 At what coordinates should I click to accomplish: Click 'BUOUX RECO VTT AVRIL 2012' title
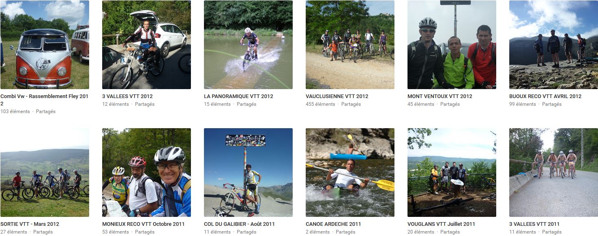545,96
